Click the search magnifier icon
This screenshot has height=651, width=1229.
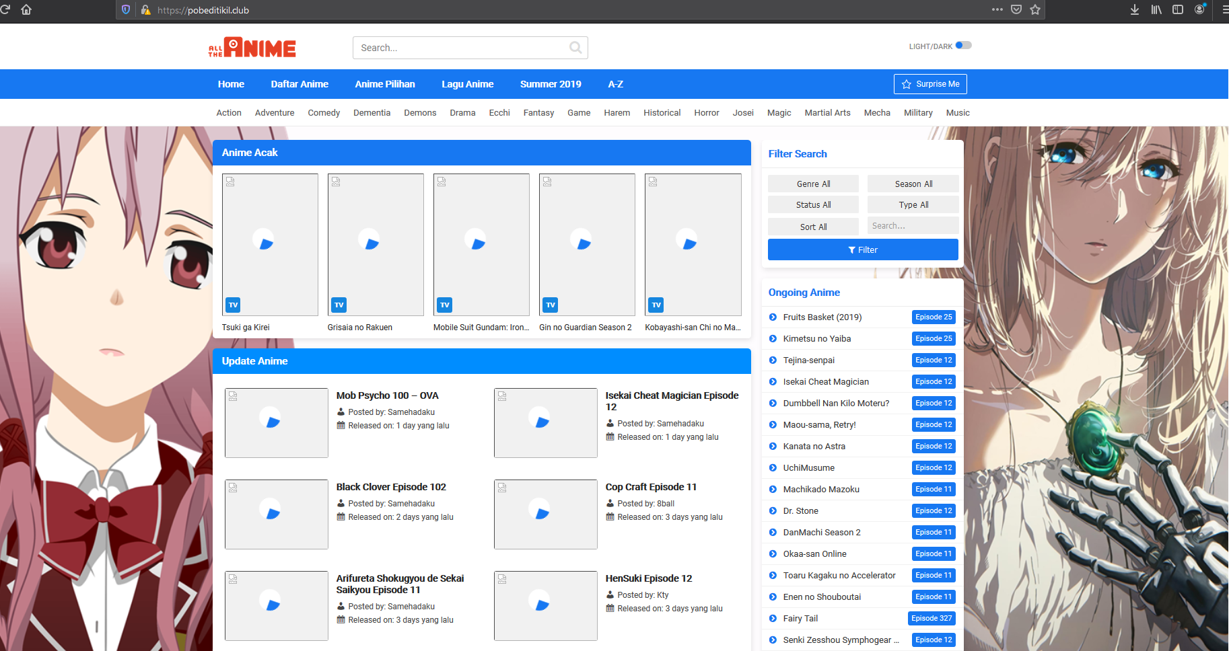575,47
